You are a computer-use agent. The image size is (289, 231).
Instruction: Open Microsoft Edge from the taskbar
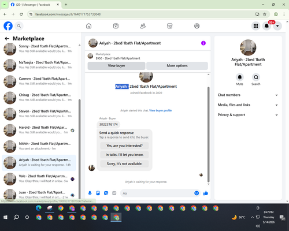[39, 208]
